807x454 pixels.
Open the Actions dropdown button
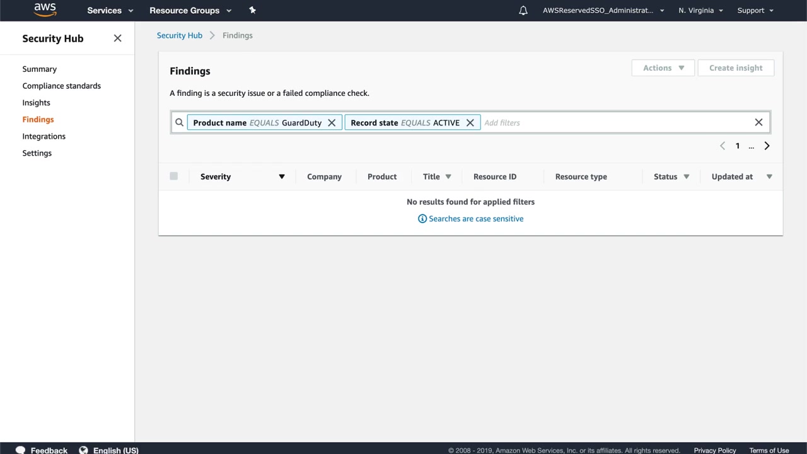pos(663,68)
